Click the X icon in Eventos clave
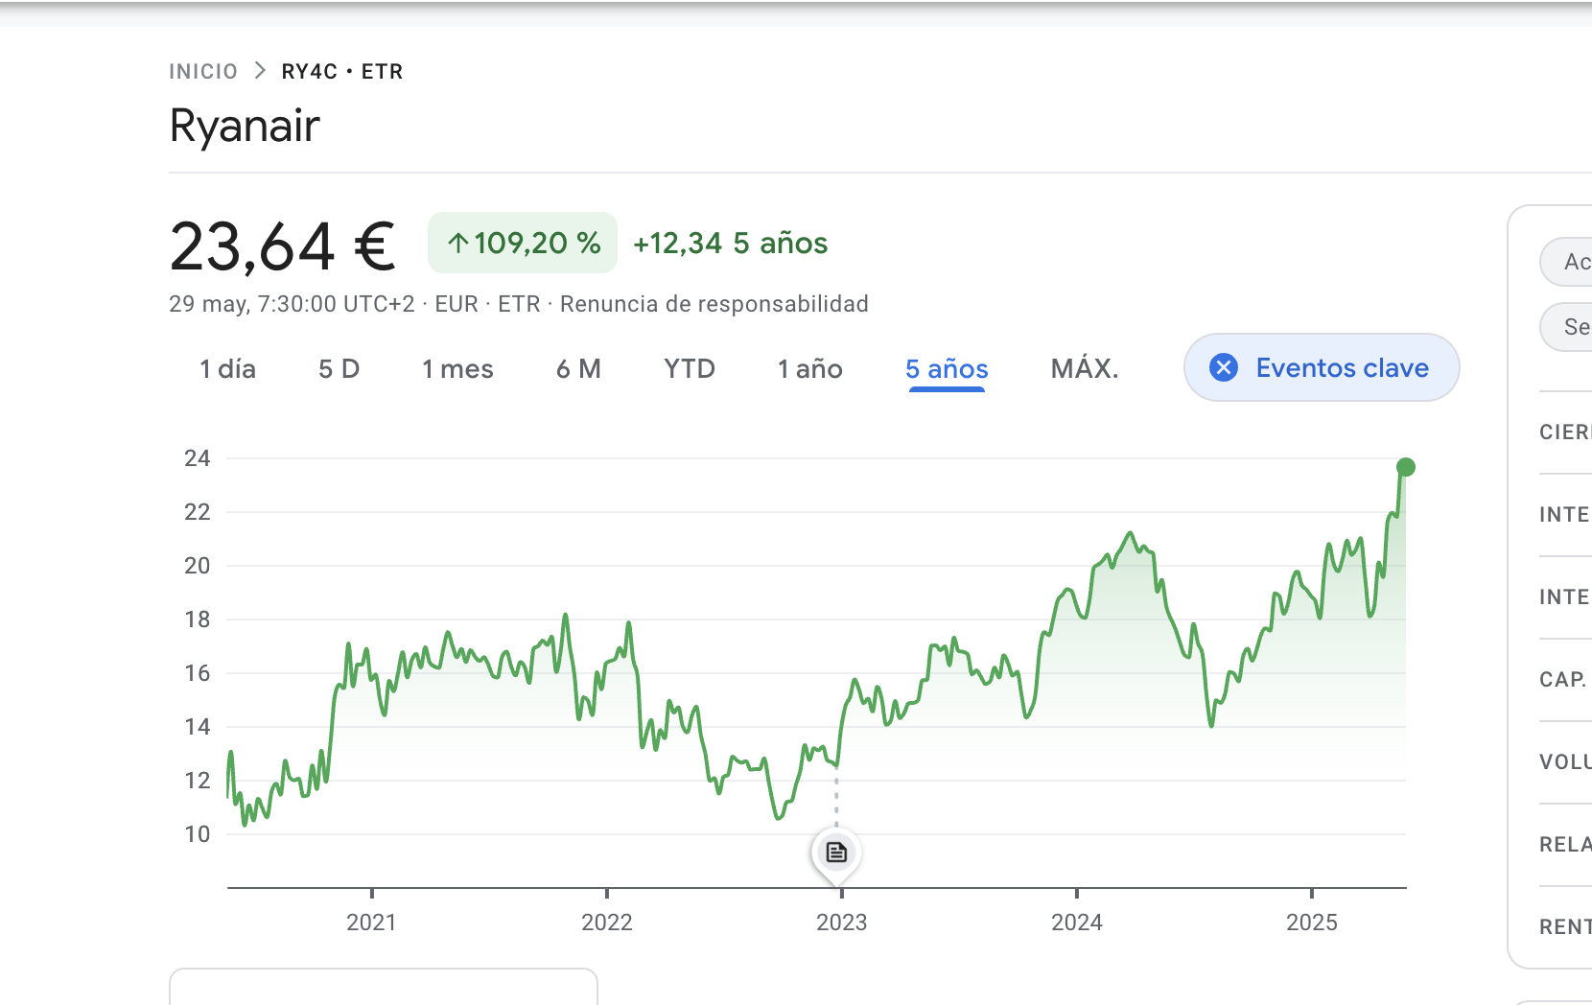This screenshot has height=1005, width=1592. coord(1224,367)
